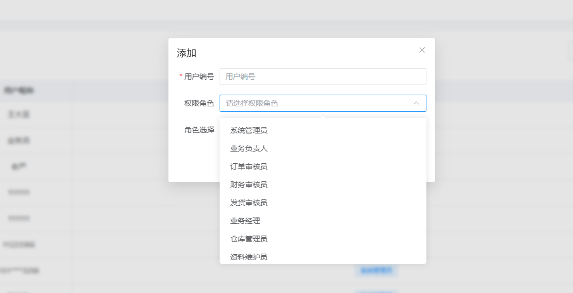Pick the 仓库管理员 role
Screen dimensions: 573x293
tap(248, 239)
